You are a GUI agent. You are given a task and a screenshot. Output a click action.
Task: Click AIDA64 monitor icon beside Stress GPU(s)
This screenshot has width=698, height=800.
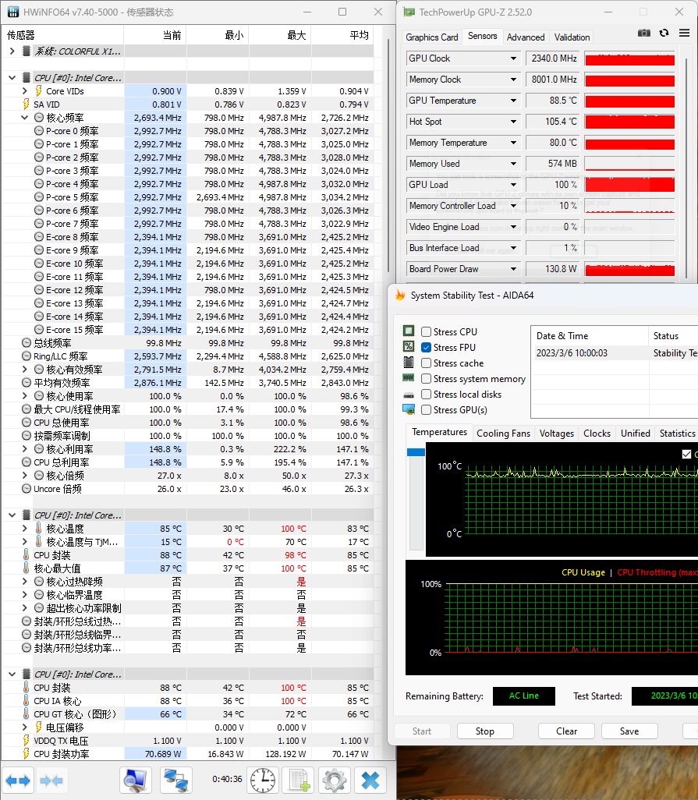tap(409, 409)
